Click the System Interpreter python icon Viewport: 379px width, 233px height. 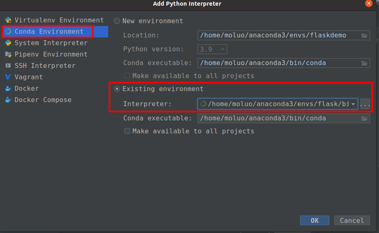tap(8, 43)
